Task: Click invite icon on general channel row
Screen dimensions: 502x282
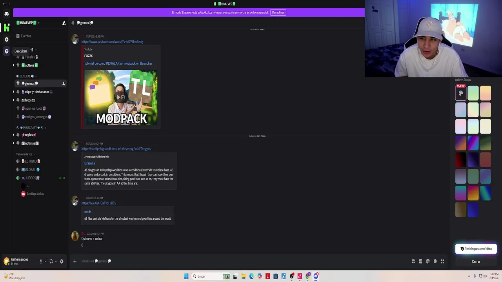Action: [x=64, y=83]
